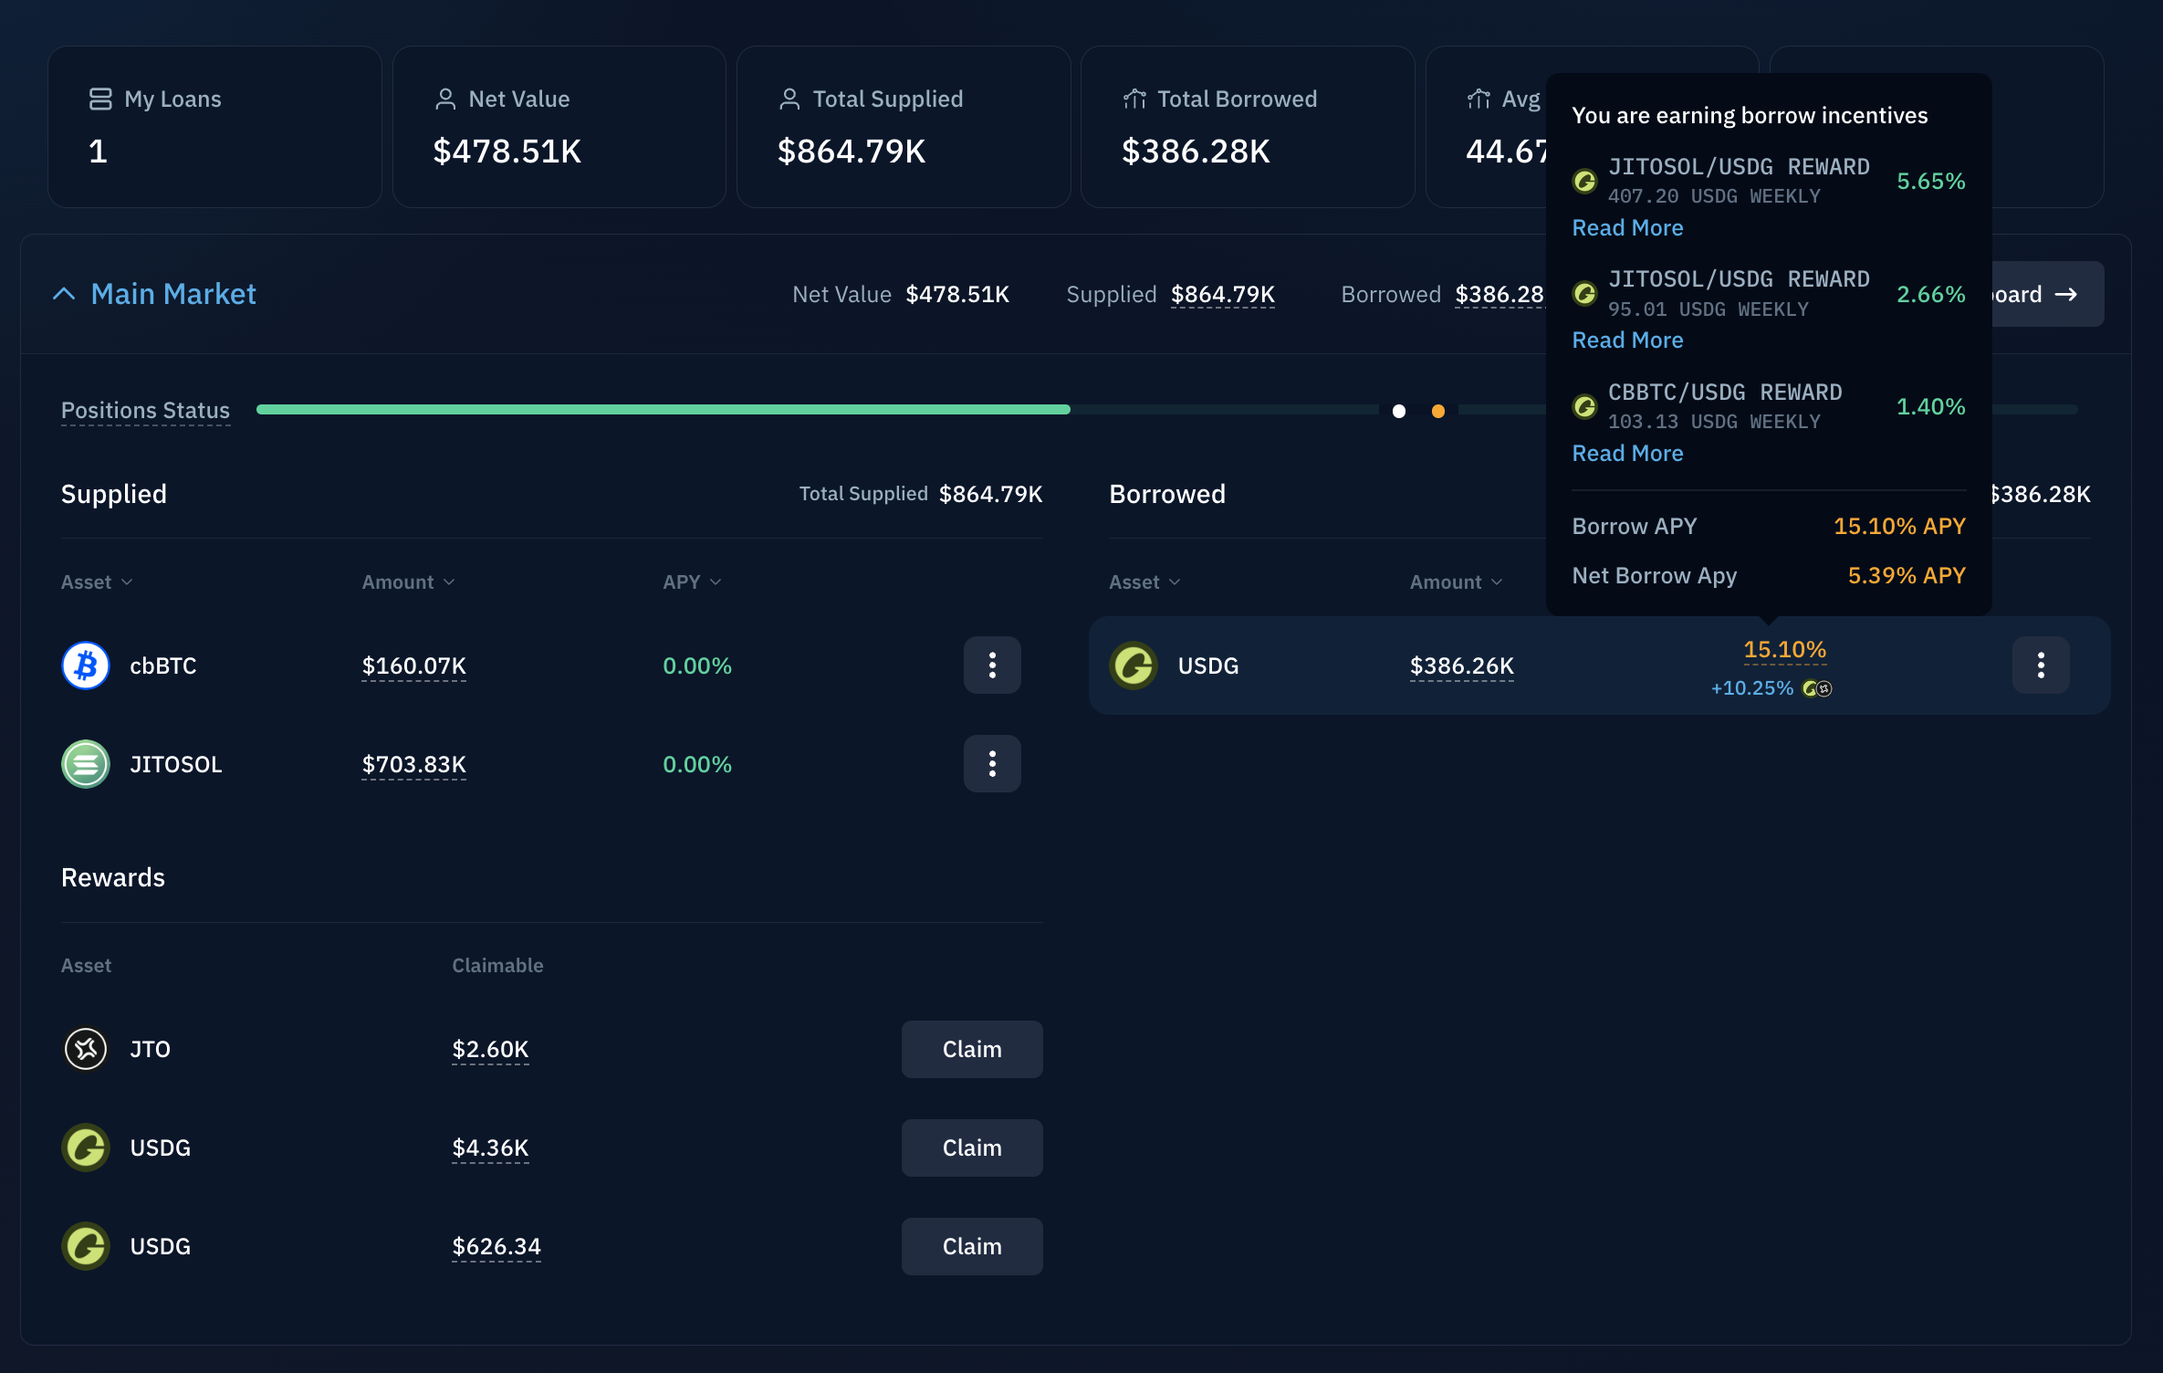2163x1373 pixels.
Task: Sort Supplied table by Asset column
Action: 97,582
